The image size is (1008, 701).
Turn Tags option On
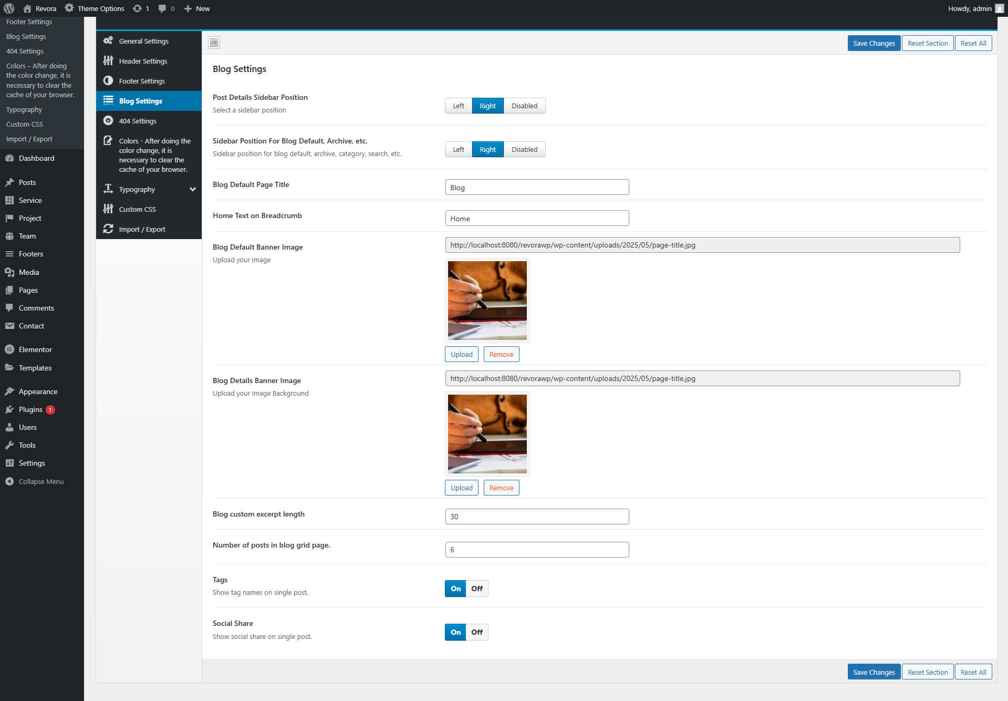(x=455, y=589)
